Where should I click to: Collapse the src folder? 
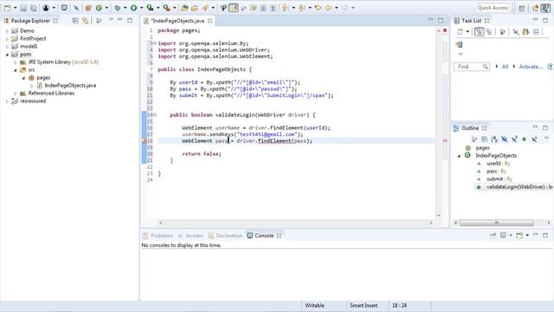click(x=16, y=69)
